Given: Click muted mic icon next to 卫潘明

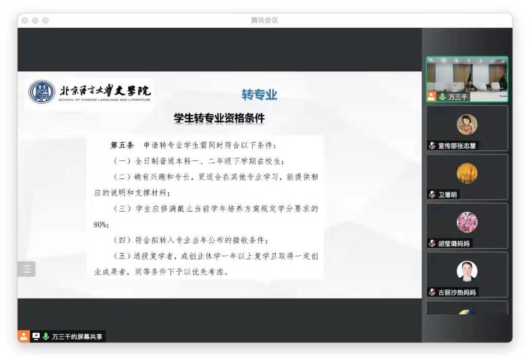Looking at the screenshot, I should click(x=432, y=195).
